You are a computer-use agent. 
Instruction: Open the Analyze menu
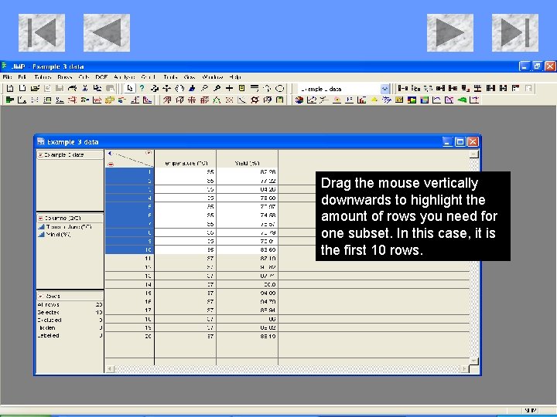click(125, 77)
